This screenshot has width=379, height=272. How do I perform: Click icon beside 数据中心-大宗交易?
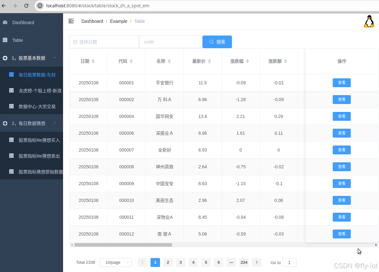(11, 106)
